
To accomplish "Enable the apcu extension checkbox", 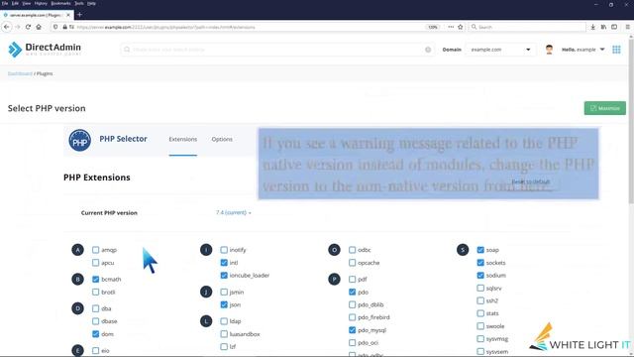I will (x=95, y=263).
